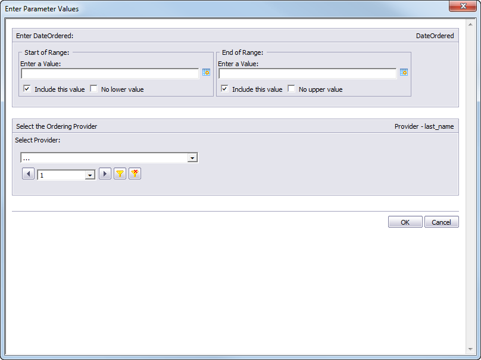Toggle Include this value for End of Range
Image resolution: width=481 pixels, height=360 pixels.
(x=224, y=89)
